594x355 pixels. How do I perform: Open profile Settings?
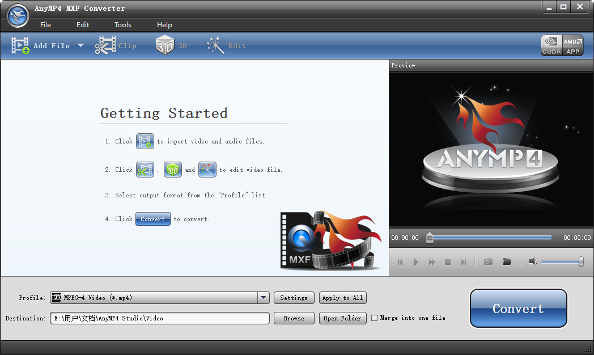click(x=294, y=298)
